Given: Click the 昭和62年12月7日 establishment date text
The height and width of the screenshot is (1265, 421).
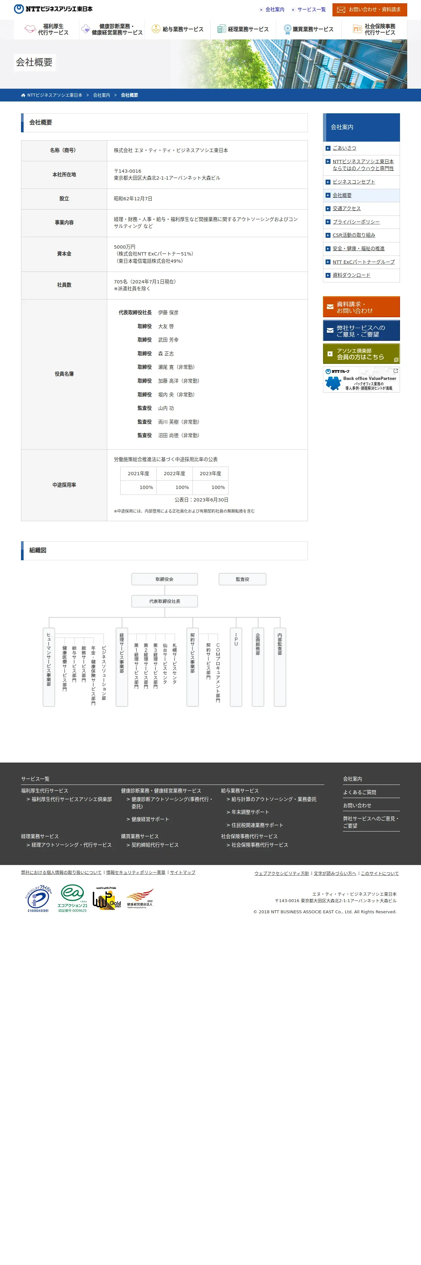Looking at the screenshot, I should click(x=133, y=198).
